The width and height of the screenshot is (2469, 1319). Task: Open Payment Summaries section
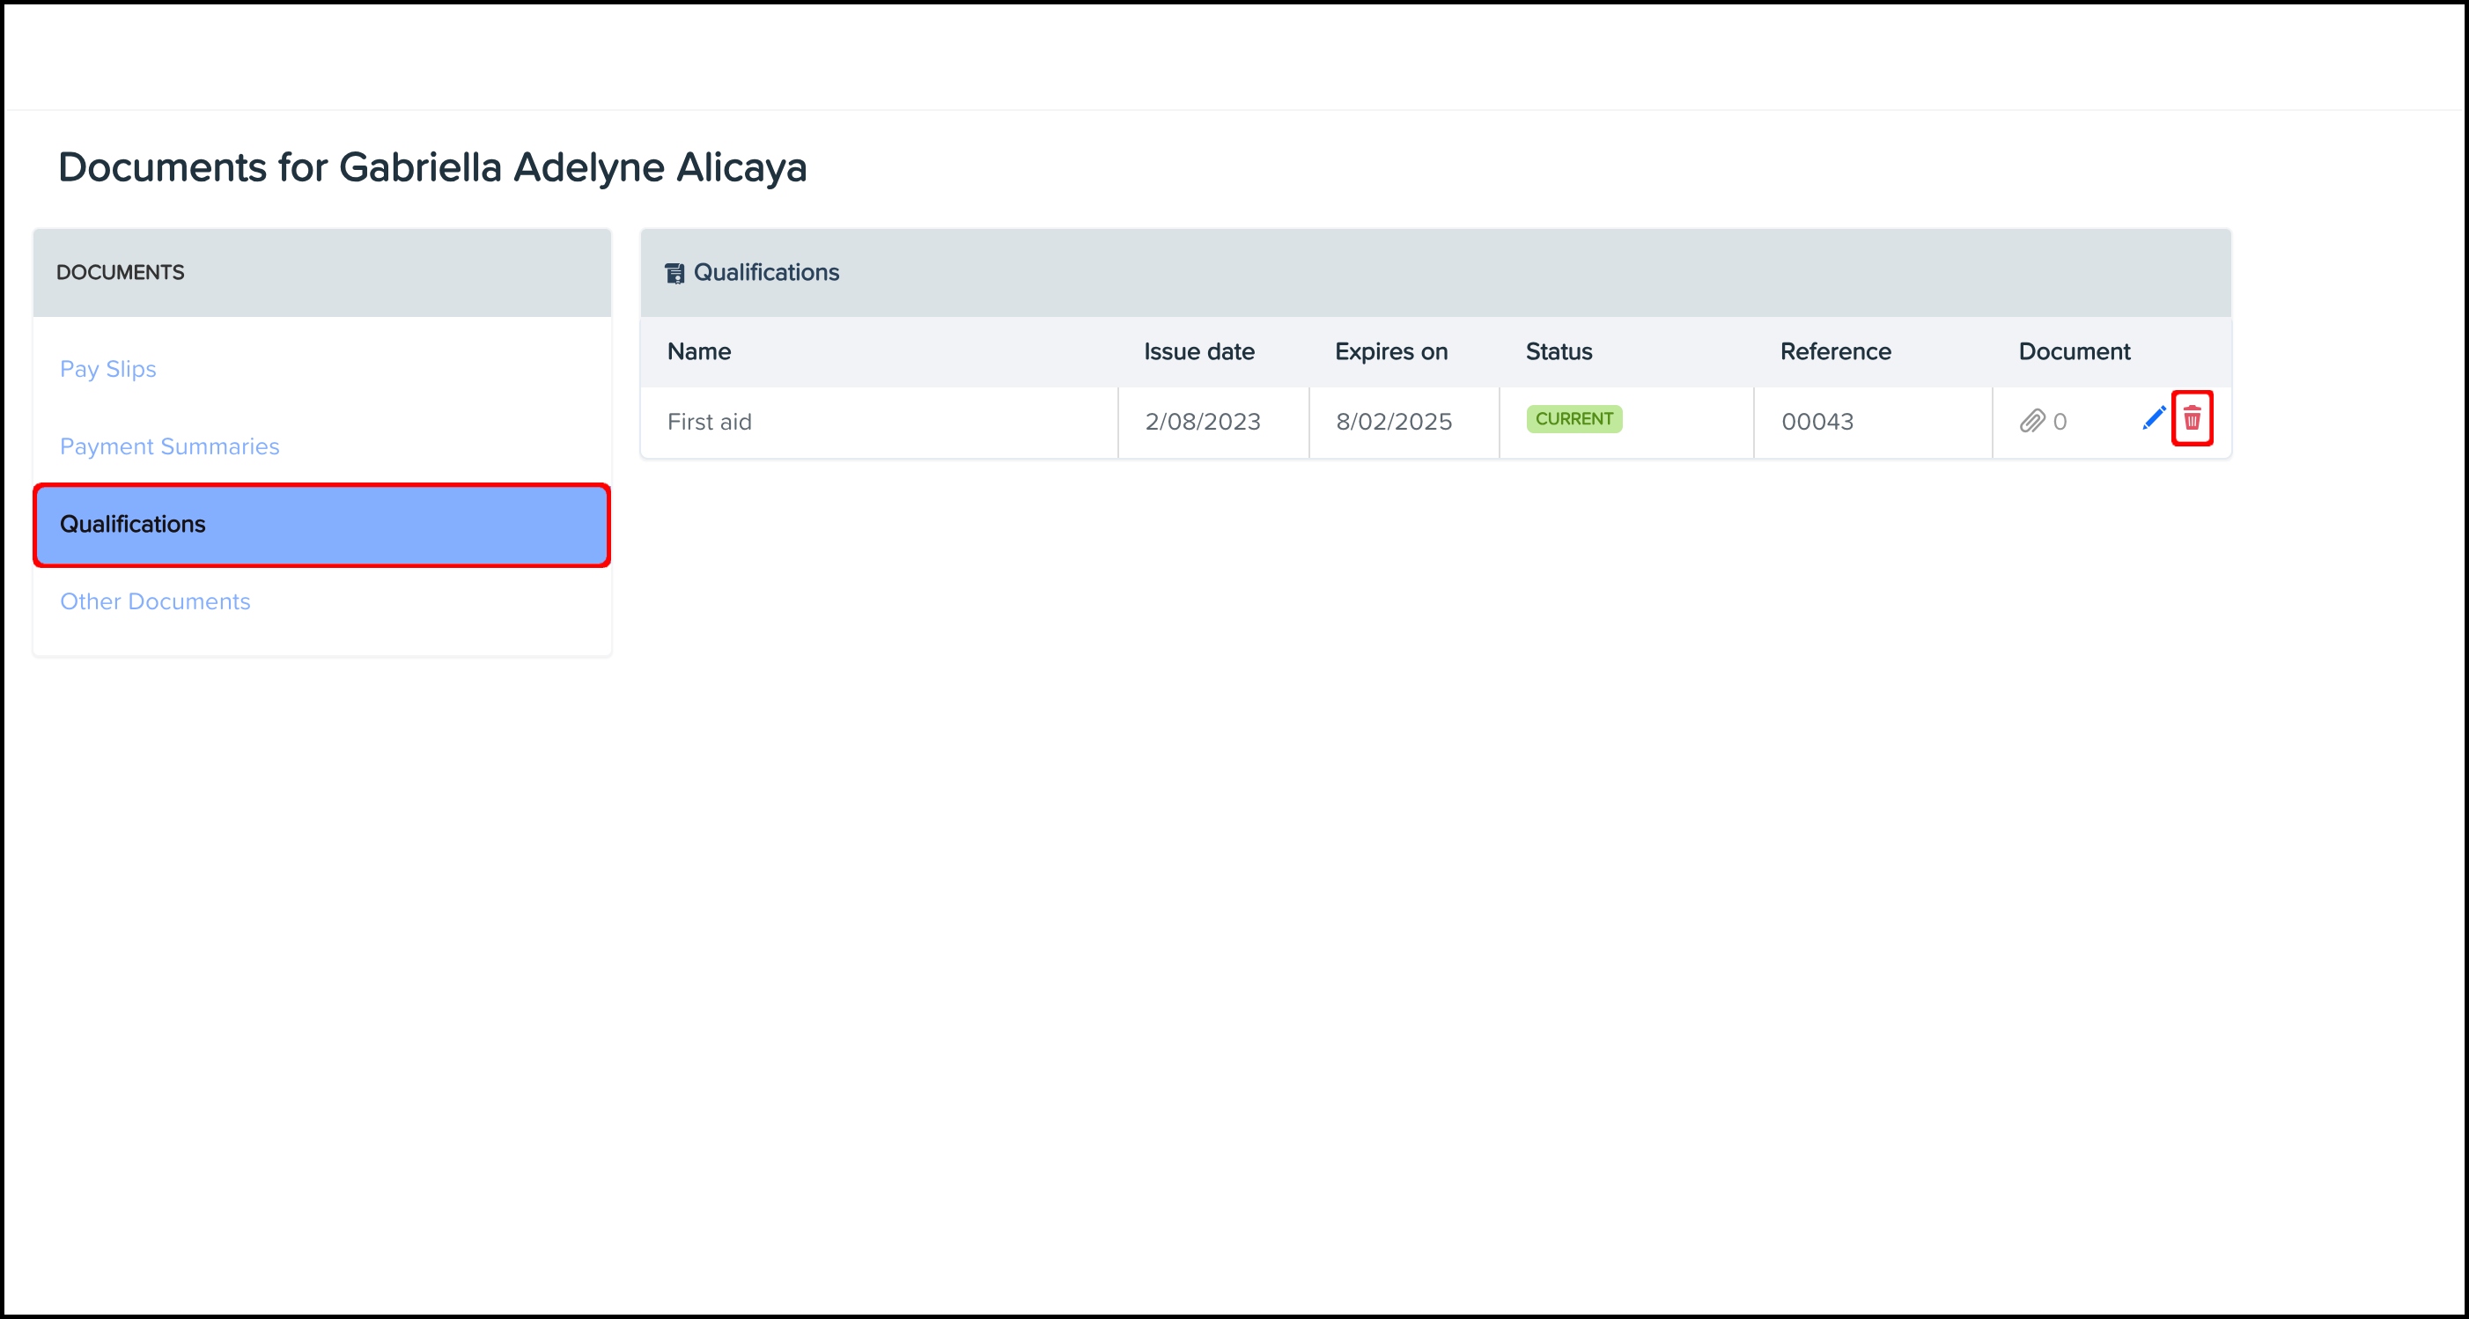point(170,446)
